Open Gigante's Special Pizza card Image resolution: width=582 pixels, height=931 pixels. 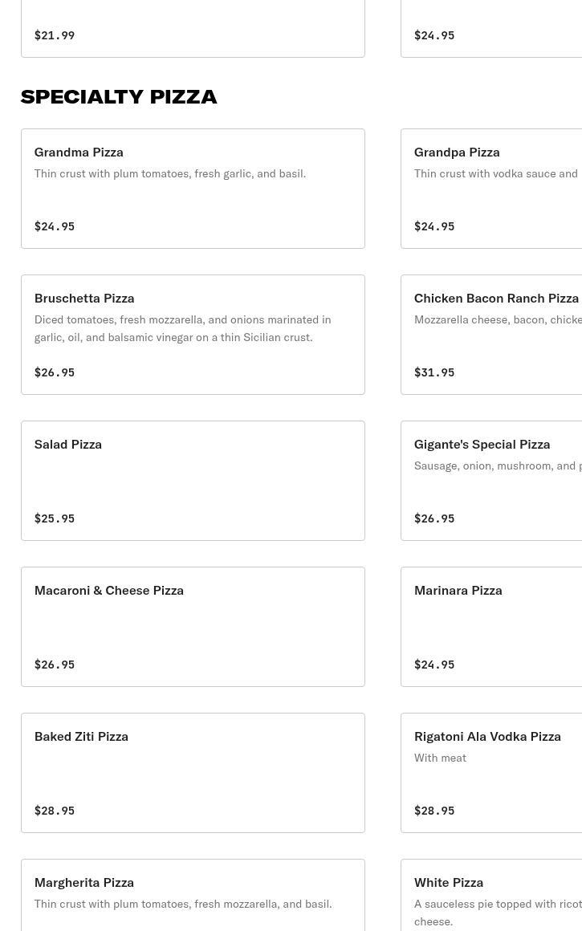pyautogui.click(x=492, y=480)
